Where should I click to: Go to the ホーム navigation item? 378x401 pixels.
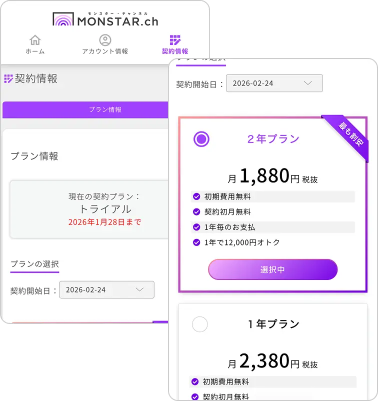pos(35,51)
